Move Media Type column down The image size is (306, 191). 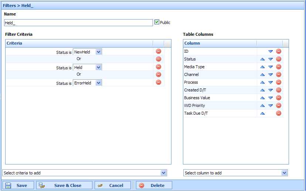click(x=271, y=67)
